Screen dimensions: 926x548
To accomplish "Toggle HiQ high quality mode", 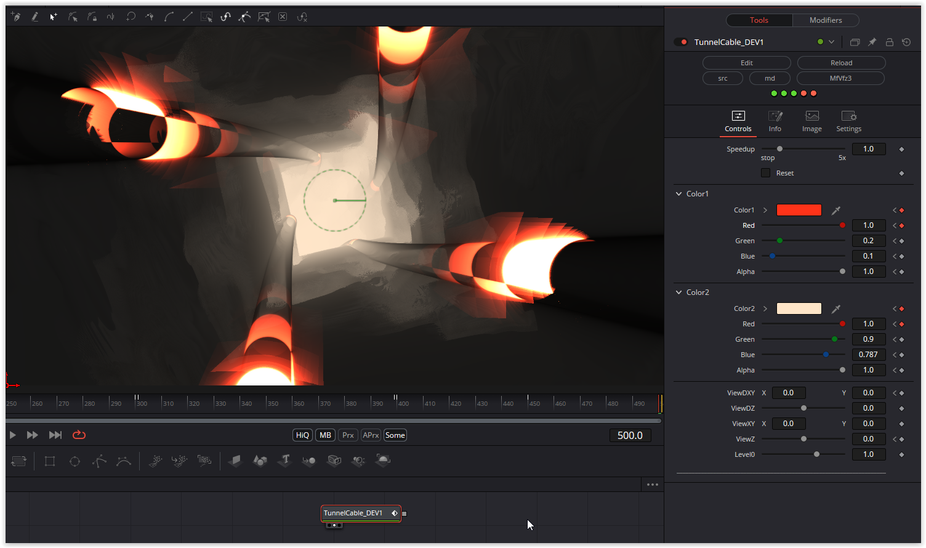I will (302, 435).
